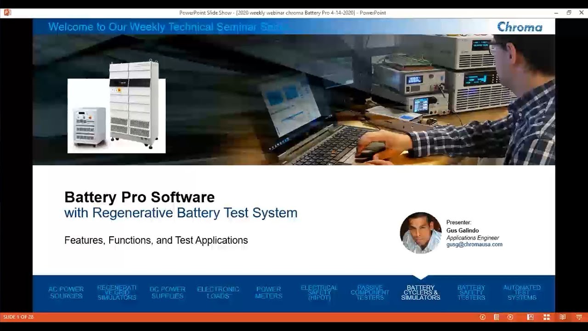The image size is (588, 331).
Task: Click the PowerPoint Slide Show window title text
Action: pos(283,13)
